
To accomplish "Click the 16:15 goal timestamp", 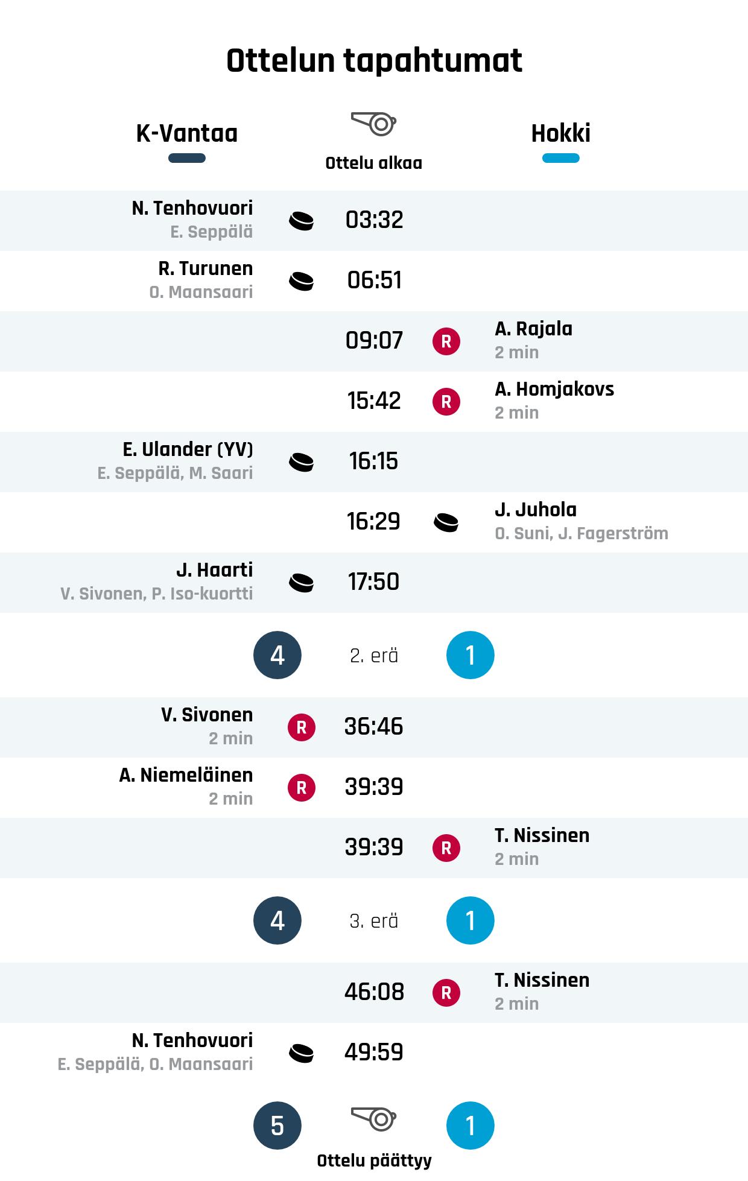I will 373,461.
